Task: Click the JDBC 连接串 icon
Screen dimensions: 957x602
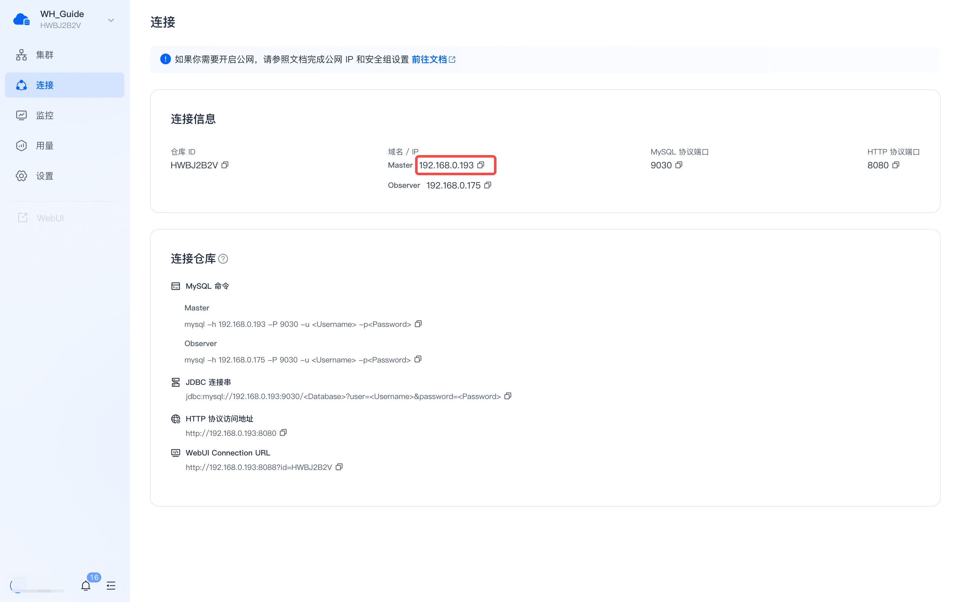Action: pyautogui.click(x=176, y=382)
